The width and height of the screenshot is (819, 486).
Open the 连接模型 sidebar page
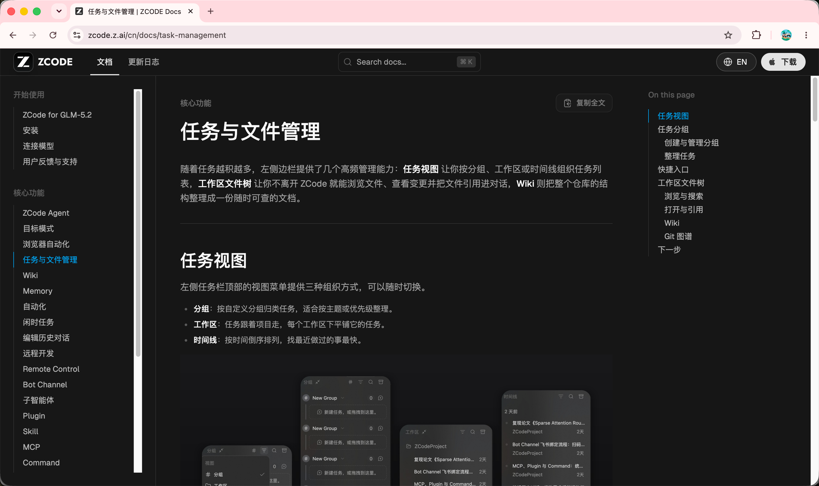click(38, 146)
